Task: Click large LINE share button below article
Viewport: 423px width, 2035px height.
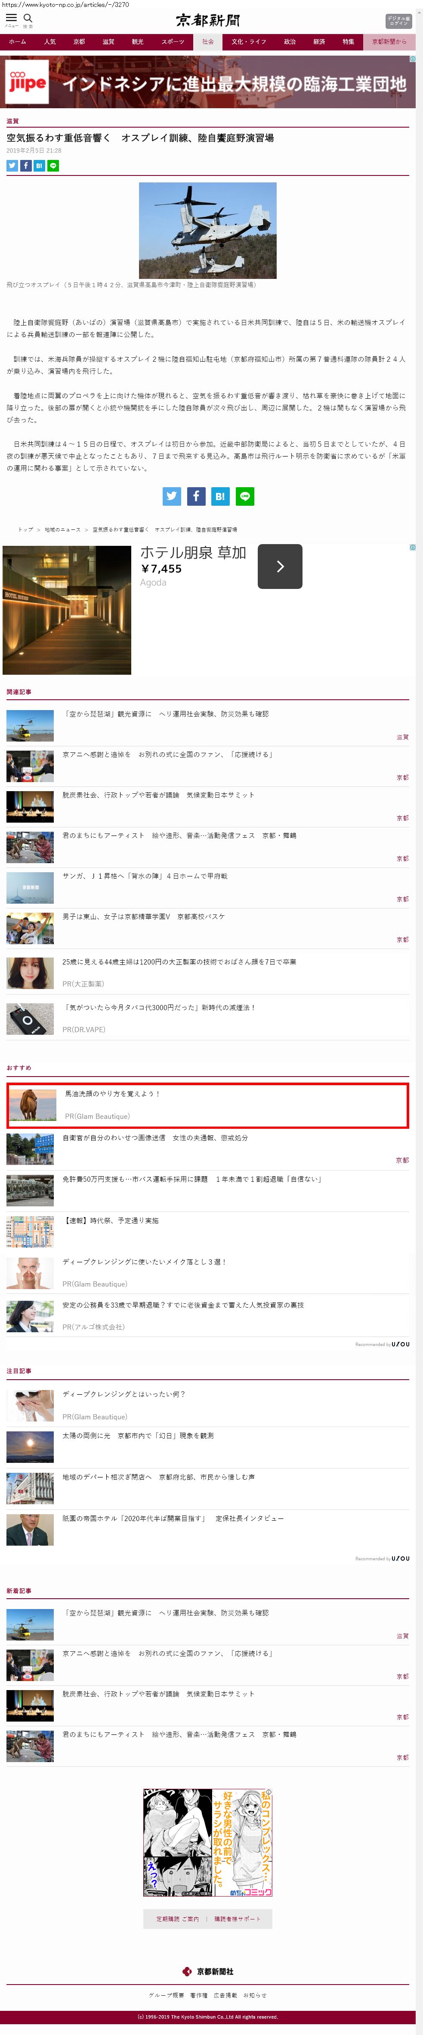Action: click(245, 496)
